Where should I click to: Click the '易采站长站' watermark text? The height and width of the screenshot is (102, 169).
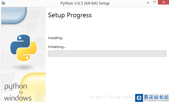[x=156, y=97]
